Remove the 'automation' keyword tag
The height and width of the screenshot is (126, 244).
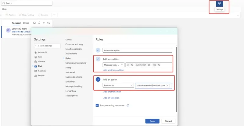click(x=149, y=65)
